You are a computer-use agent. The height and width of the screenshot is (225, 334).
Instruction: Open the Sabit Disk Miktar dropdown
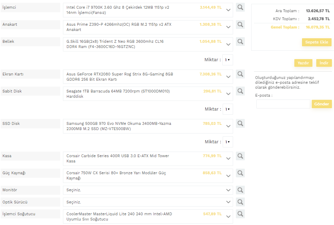[x=228, y=109]
